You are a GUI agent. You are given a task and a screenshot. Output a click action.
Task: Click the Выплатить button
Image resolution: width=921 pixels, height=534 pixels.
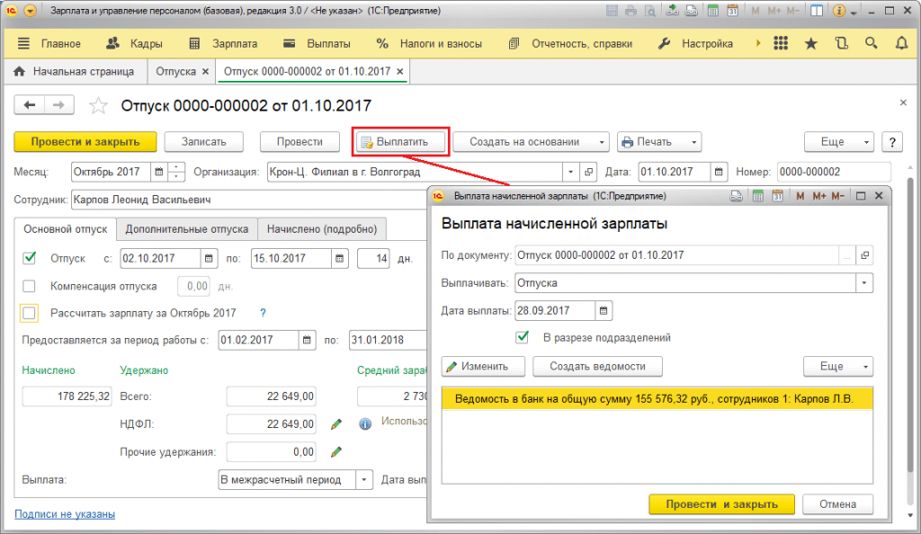tap(400, 142)
